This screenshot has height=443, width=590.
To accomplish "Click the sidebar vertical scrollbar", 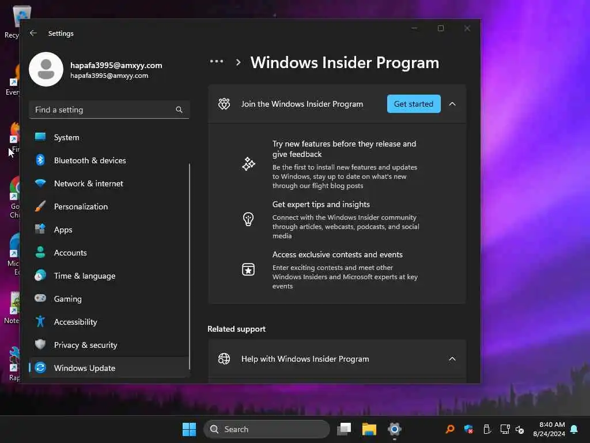I will 189,266.
